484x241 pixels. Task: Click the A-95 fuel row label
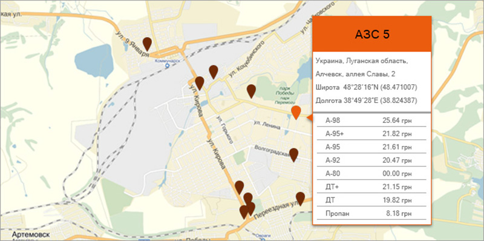(333, 147)
